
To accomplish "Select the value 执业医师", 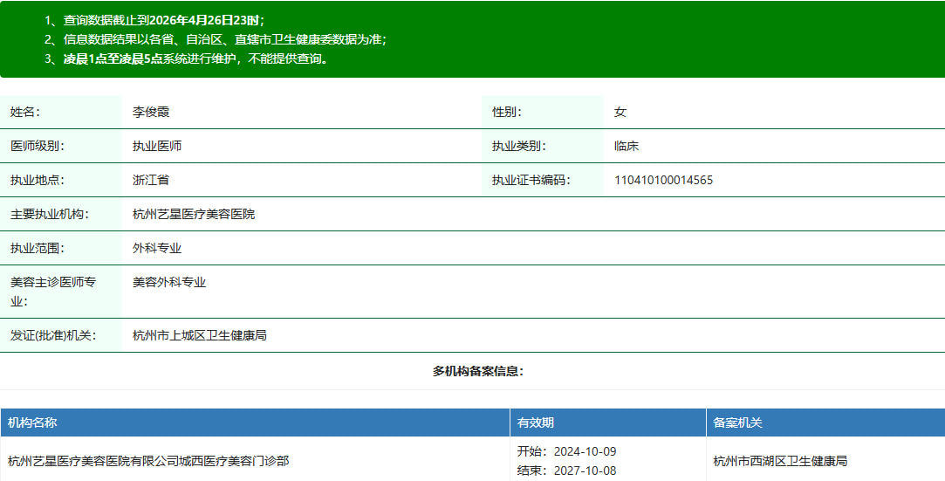I will [157, 146].
